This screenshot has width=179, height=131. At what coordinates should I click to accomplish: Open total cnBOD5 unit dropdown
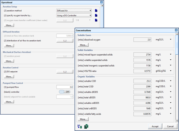tap(170, 108)
